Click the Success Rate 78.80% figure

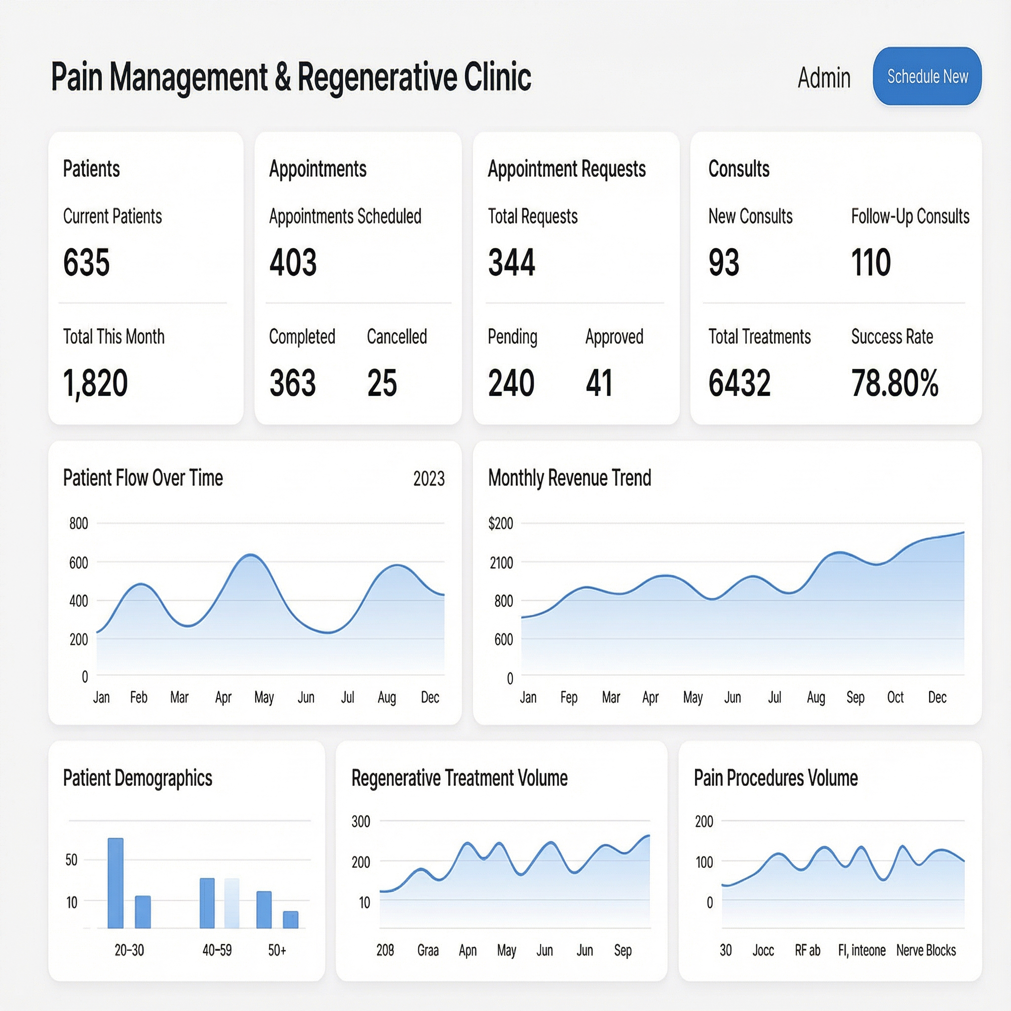click(x=895, y=383)
